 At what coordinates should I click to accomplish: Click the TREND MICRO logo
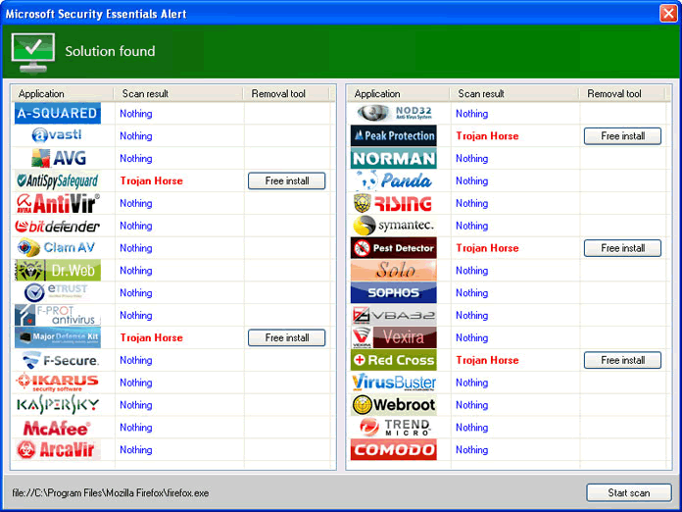click(395, 428)
